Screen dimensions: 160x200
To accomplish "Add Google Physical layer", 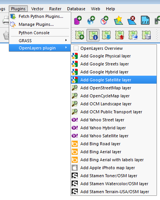I will coord(114,56).
